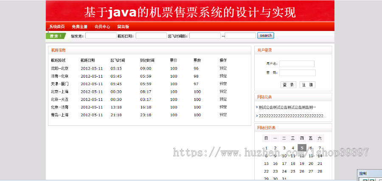Book the 天津--厦门 flight via 预定
Viewport: 382px width, 181px height.
(223, 84)
